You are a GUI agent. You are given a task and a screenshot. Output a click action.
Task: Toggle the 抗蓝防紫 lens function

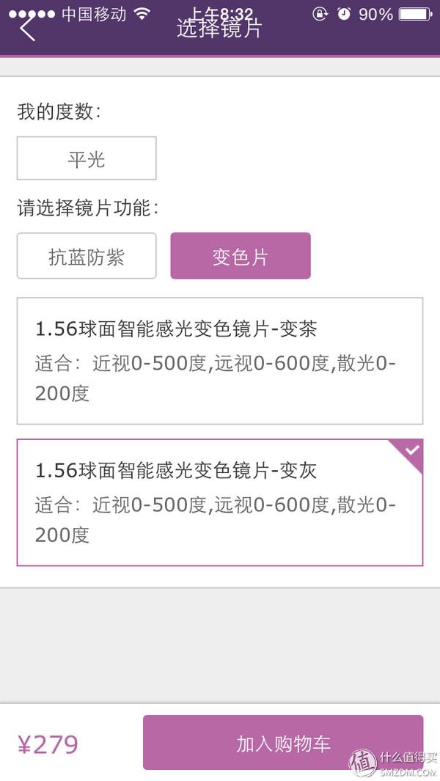(x=86, y=255)
